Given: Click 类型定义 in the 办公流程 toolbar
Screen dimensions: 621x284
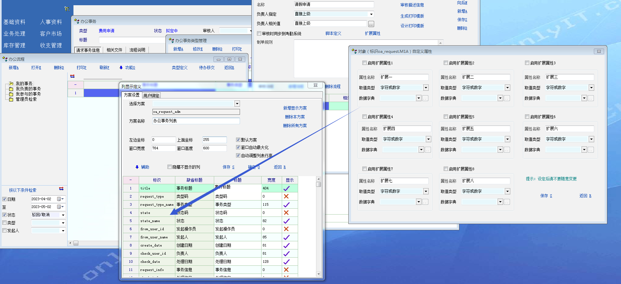Looking at the screenshot, I should pyautogui.click(x=180, y=67).
